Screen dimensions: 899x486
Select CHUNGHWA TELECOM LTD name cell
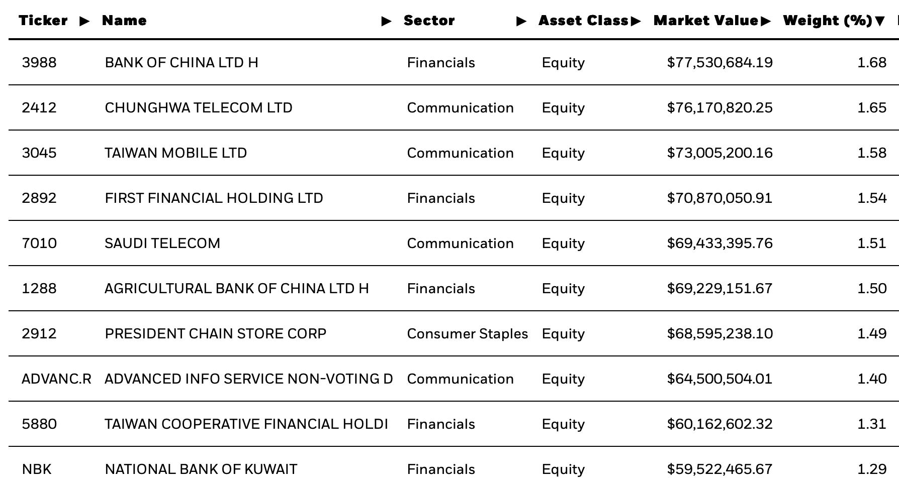pos(199,108)
